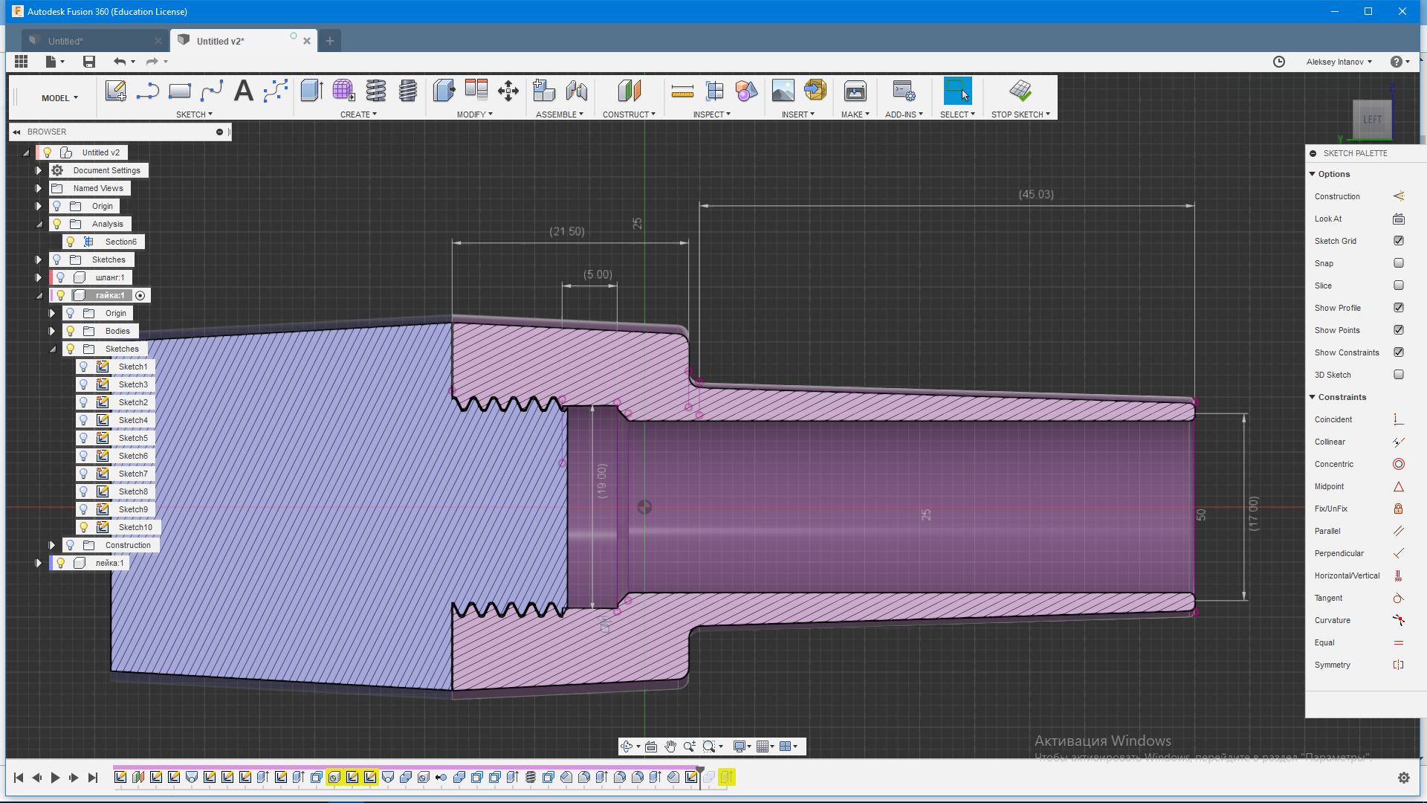Screen dimensions: 1427x803
Task: Open the MODEL workspace dropdown
Action: [x=59, y=98]
